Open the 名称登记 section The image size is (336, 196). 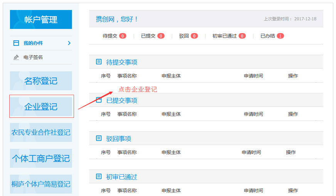point(41,81)
